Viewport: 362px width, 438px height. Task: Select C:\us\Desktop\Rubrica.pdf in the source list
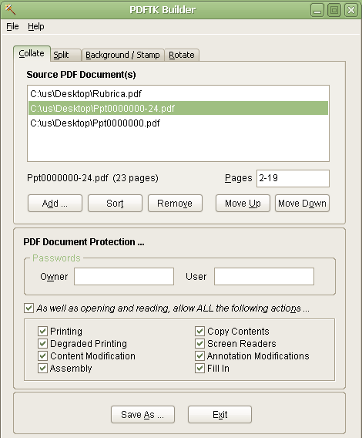pyautogui.click(x=178, y=94)
